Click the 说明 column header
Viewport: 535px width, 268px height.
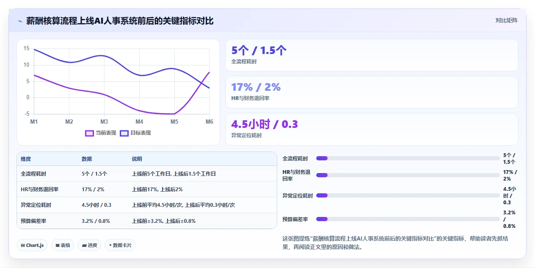click(x=137, y=159)
